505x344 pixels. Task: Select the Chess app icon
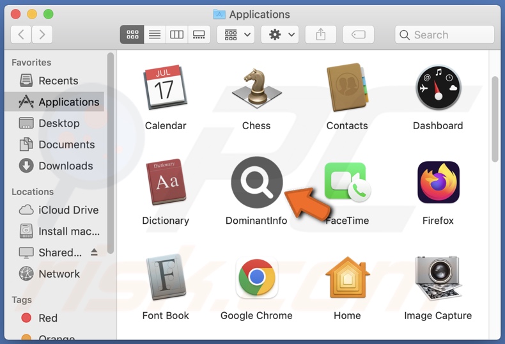coord(256,88)
